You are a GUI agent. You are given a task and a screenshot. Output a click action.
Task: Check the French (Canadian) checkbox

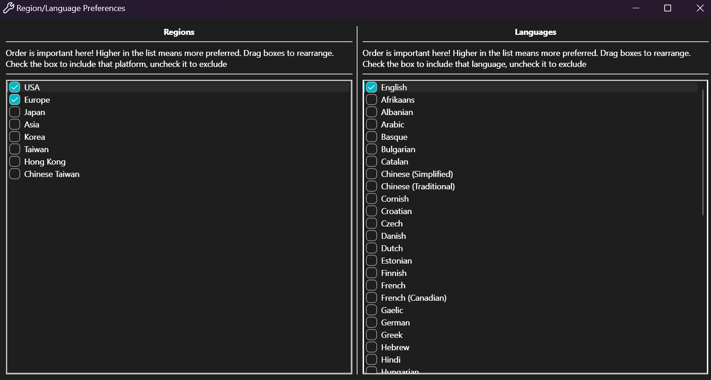click(371, 297)
